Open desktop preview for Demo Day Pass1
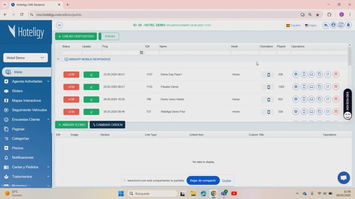 [x=312, y=74]
